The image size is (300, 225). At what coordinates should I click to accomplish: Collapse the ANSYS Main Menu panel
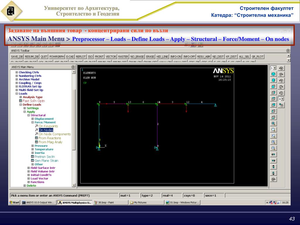tap(73, 67)
